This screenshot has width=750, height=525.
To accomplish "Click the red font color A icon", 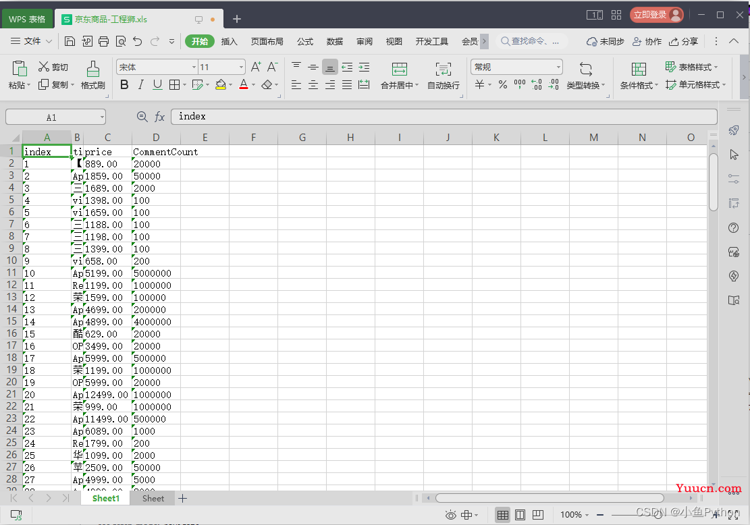I will (x=244, y=84).
